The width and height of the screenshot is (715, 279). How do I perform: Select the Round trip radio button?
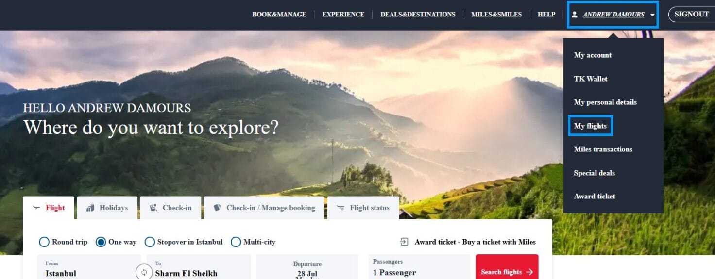44,242
